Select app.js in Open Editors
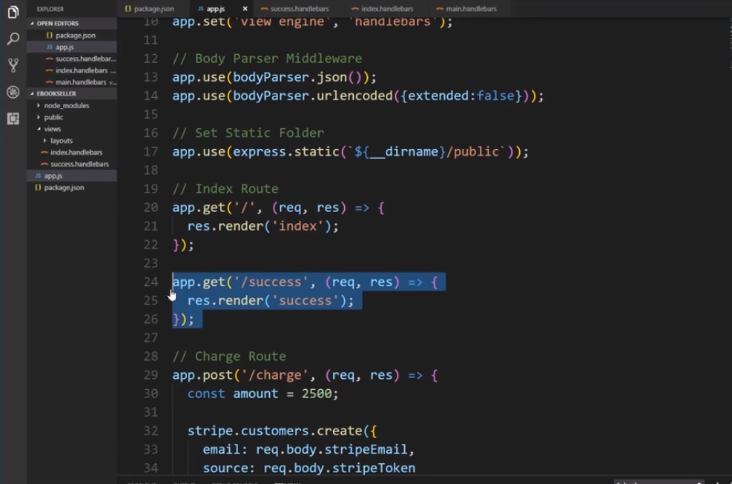The height and width of the screenshot is (484, 732). 71,47
